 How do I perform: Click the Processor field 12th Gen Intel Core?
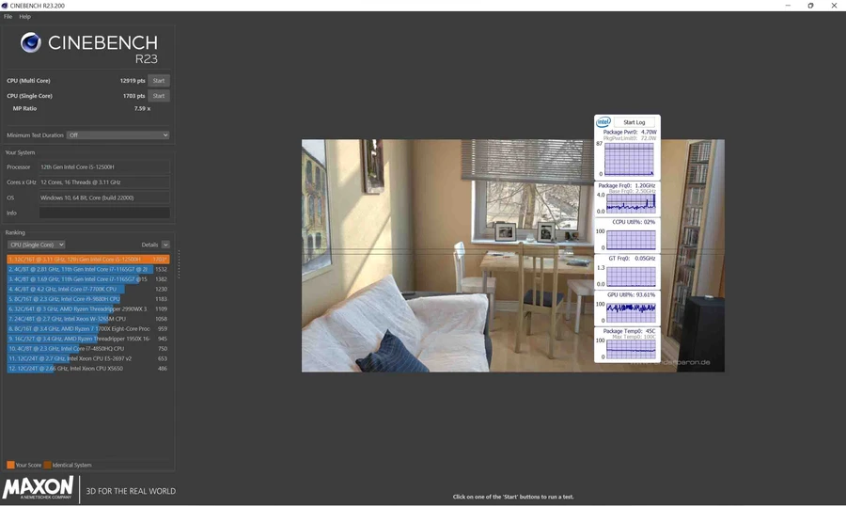[x=104, y=166]
